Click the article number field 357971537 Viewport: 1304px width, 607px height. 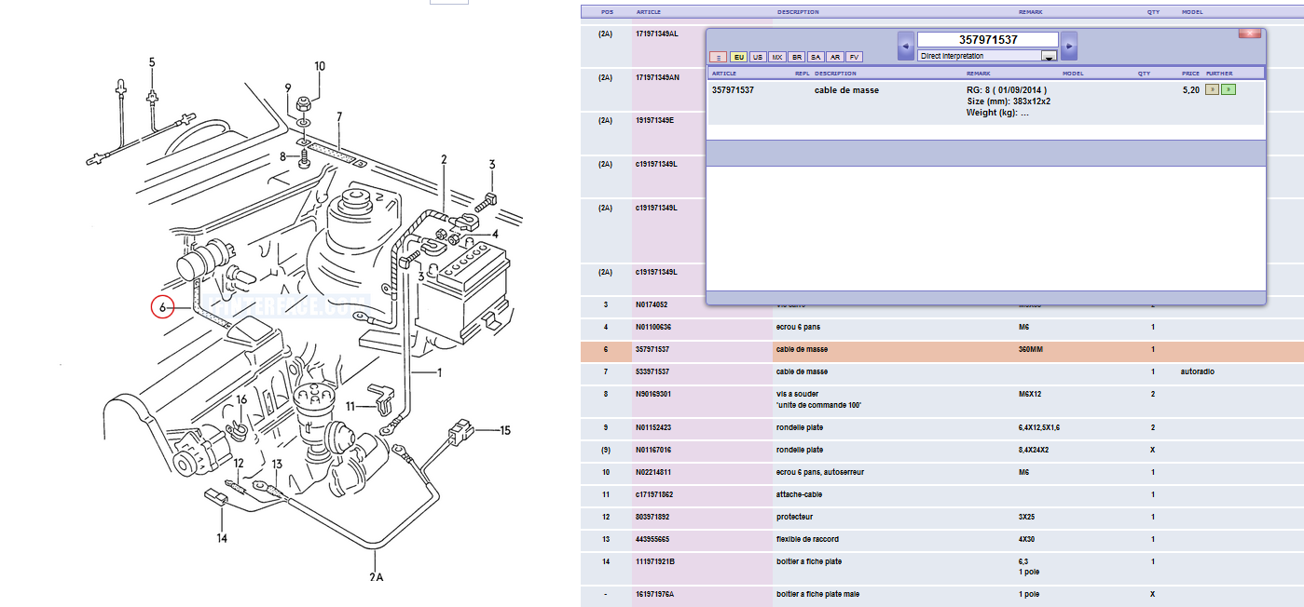click(x=988, y=39)
